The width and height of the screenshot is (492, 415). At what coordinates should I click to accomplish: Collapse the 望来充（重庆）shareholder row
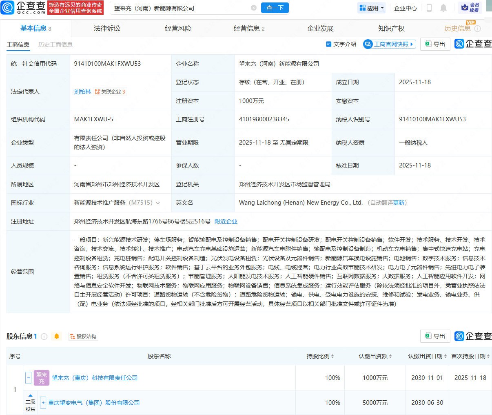click(28, 378)
